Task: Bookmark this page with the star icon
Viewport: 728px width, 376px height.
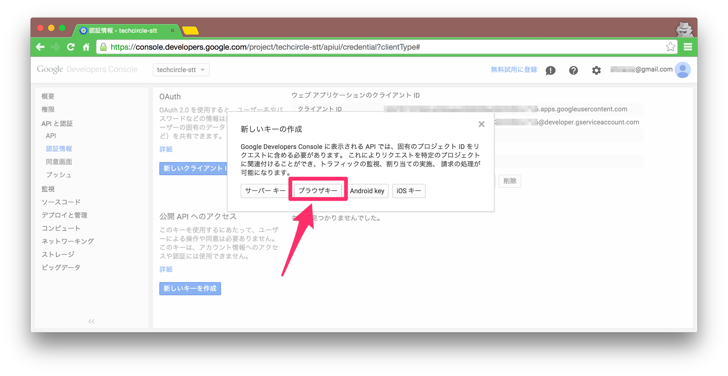Action: click(x=670, y=47)
